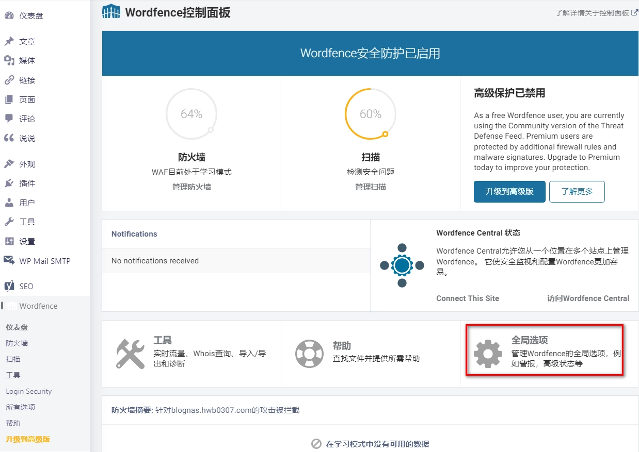The width and height of the screenshot is (639, 452).
Task: Click the gear icon for 全局选项
Action: tap(488, 354)
